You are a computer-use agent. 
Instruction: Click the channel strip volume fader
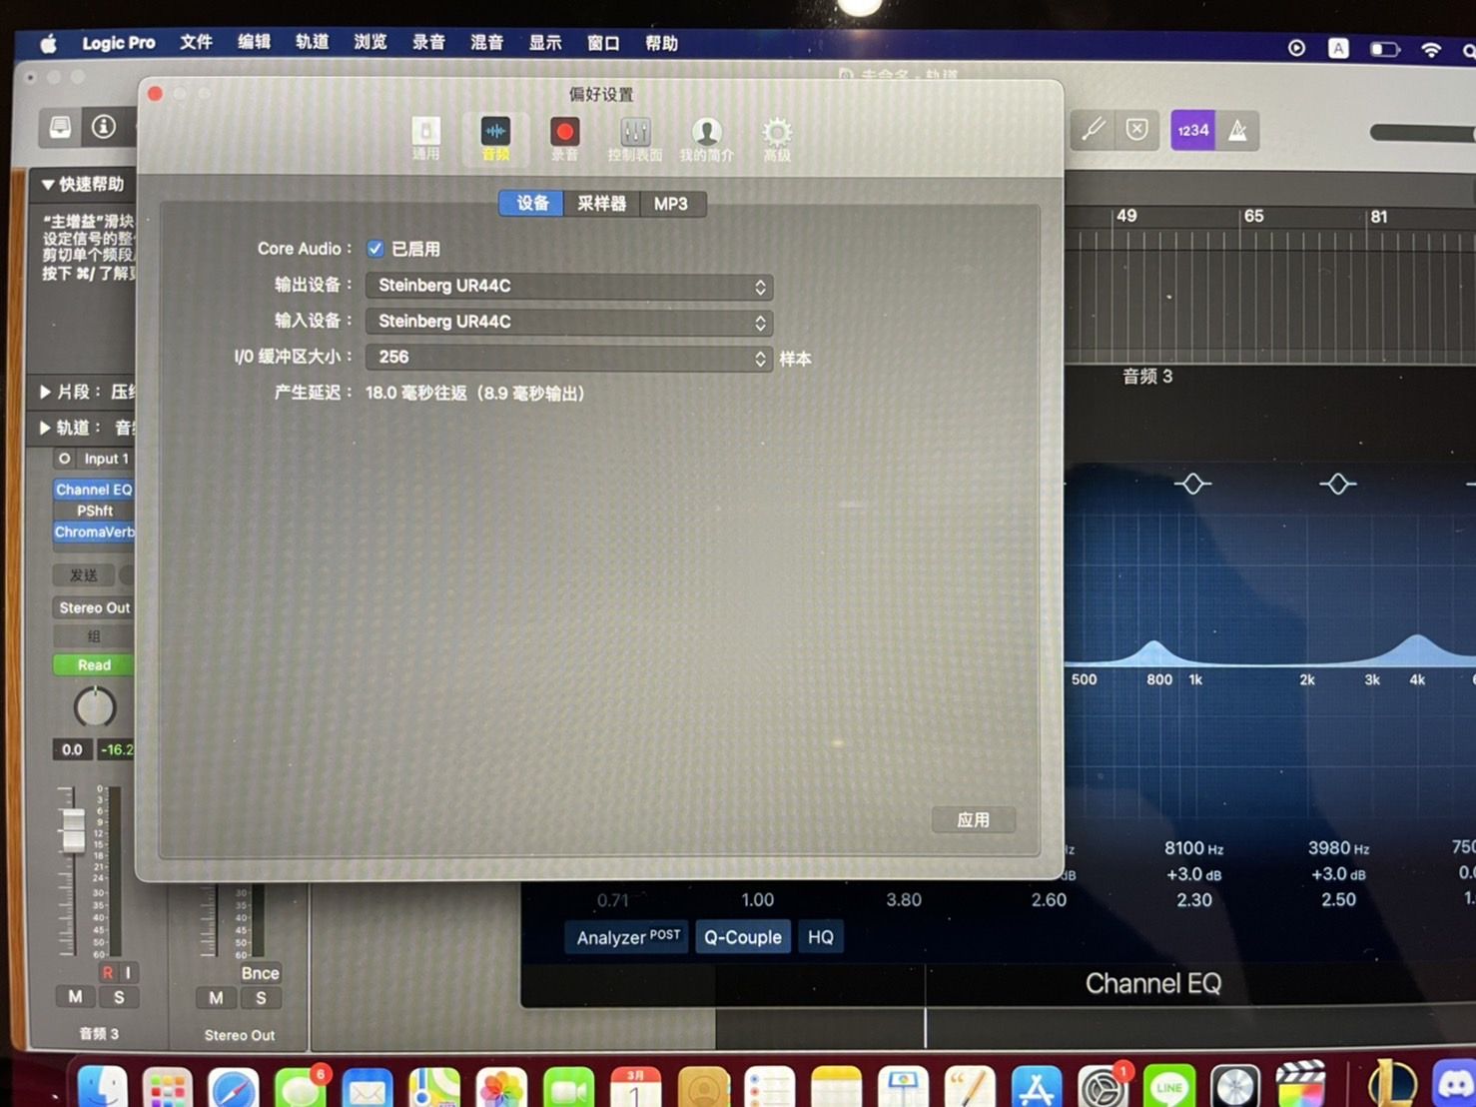tap(73, 830)
